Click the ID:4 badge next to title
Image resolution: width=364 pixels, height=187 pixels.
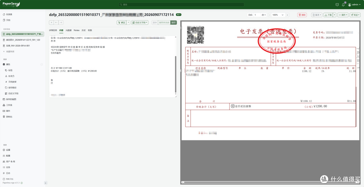pos(179,15)
